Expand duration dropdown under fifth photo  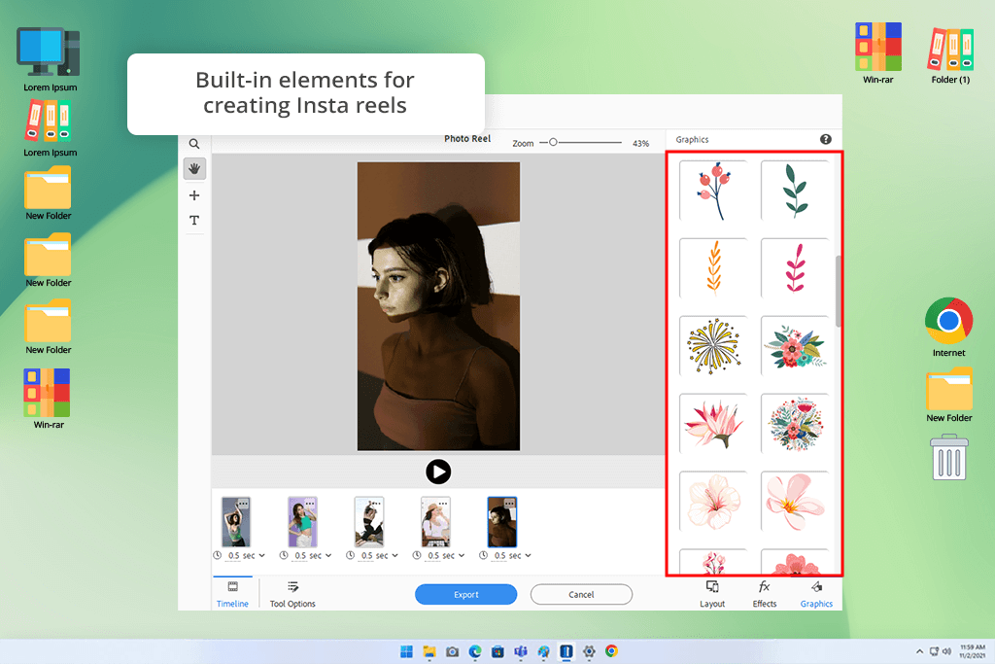click(528, 556)
